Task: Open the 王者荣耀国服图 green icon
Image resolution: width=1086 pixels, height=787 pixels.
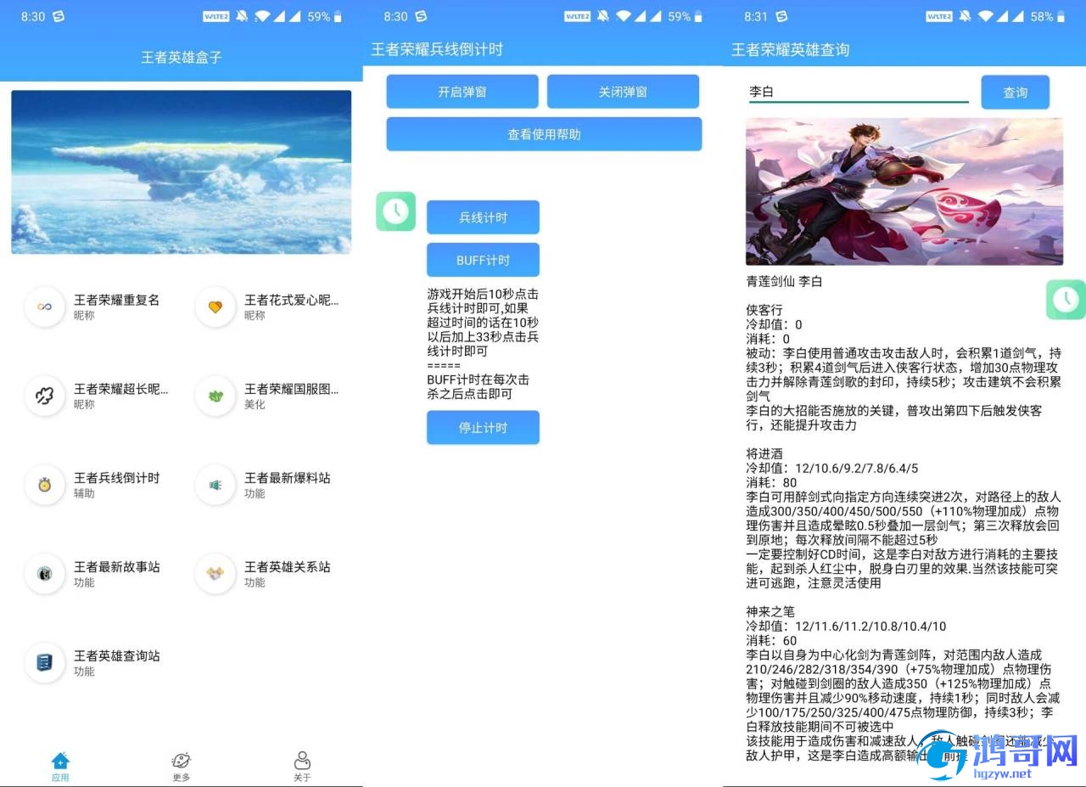Action: click(x=216, y=396)
